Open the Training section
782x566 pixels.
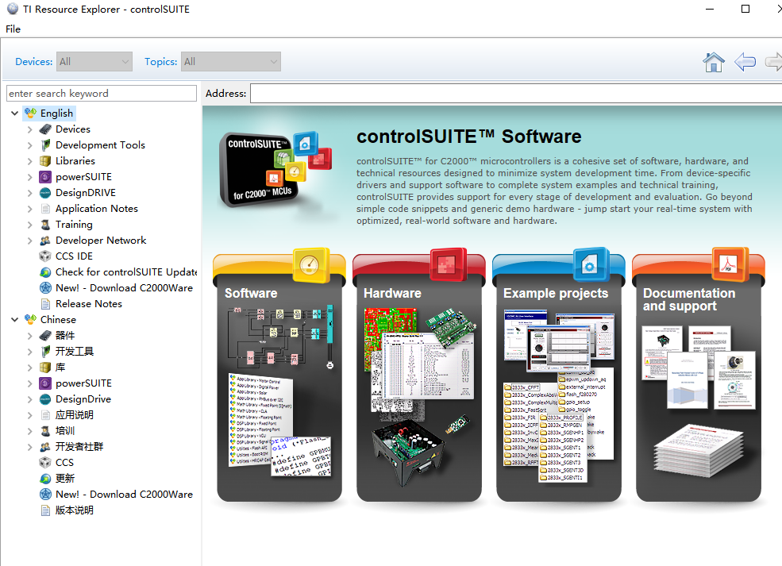click(76, 224)
